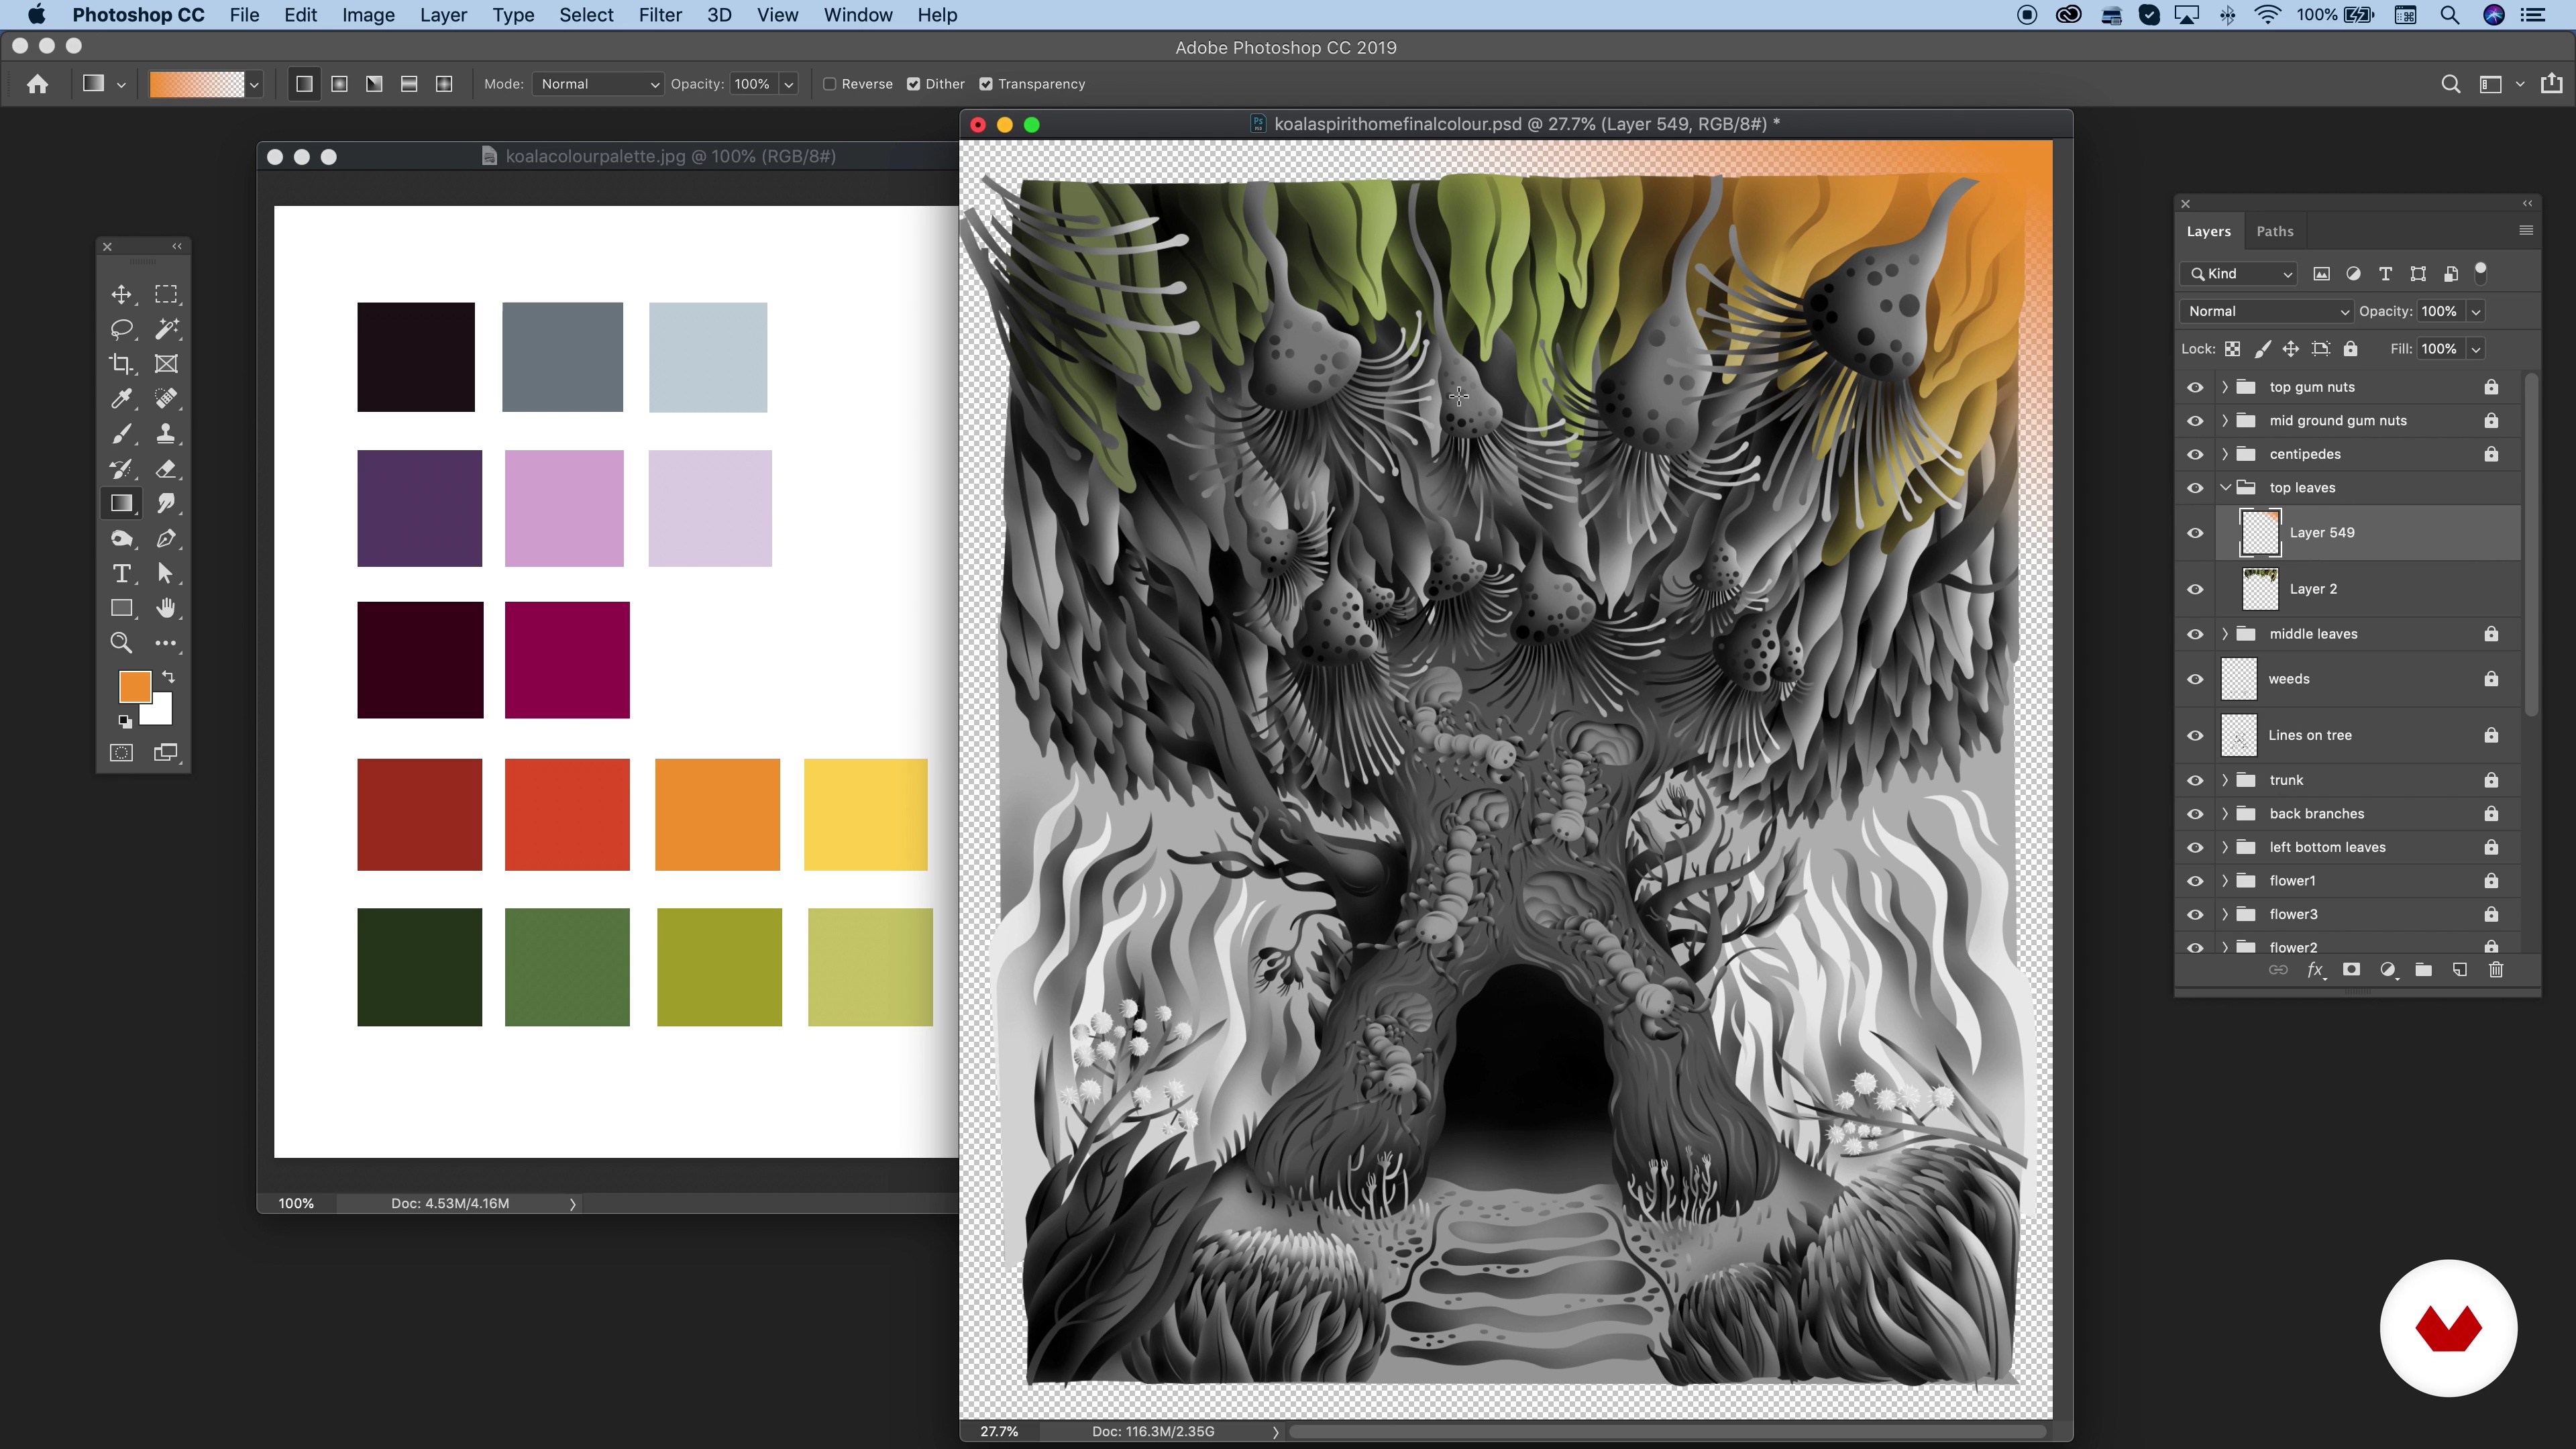The width and height of the screenshot is (2576, 1449).
Task: Expand the mid ground gum nuts group
Action: pos(2225,421)
